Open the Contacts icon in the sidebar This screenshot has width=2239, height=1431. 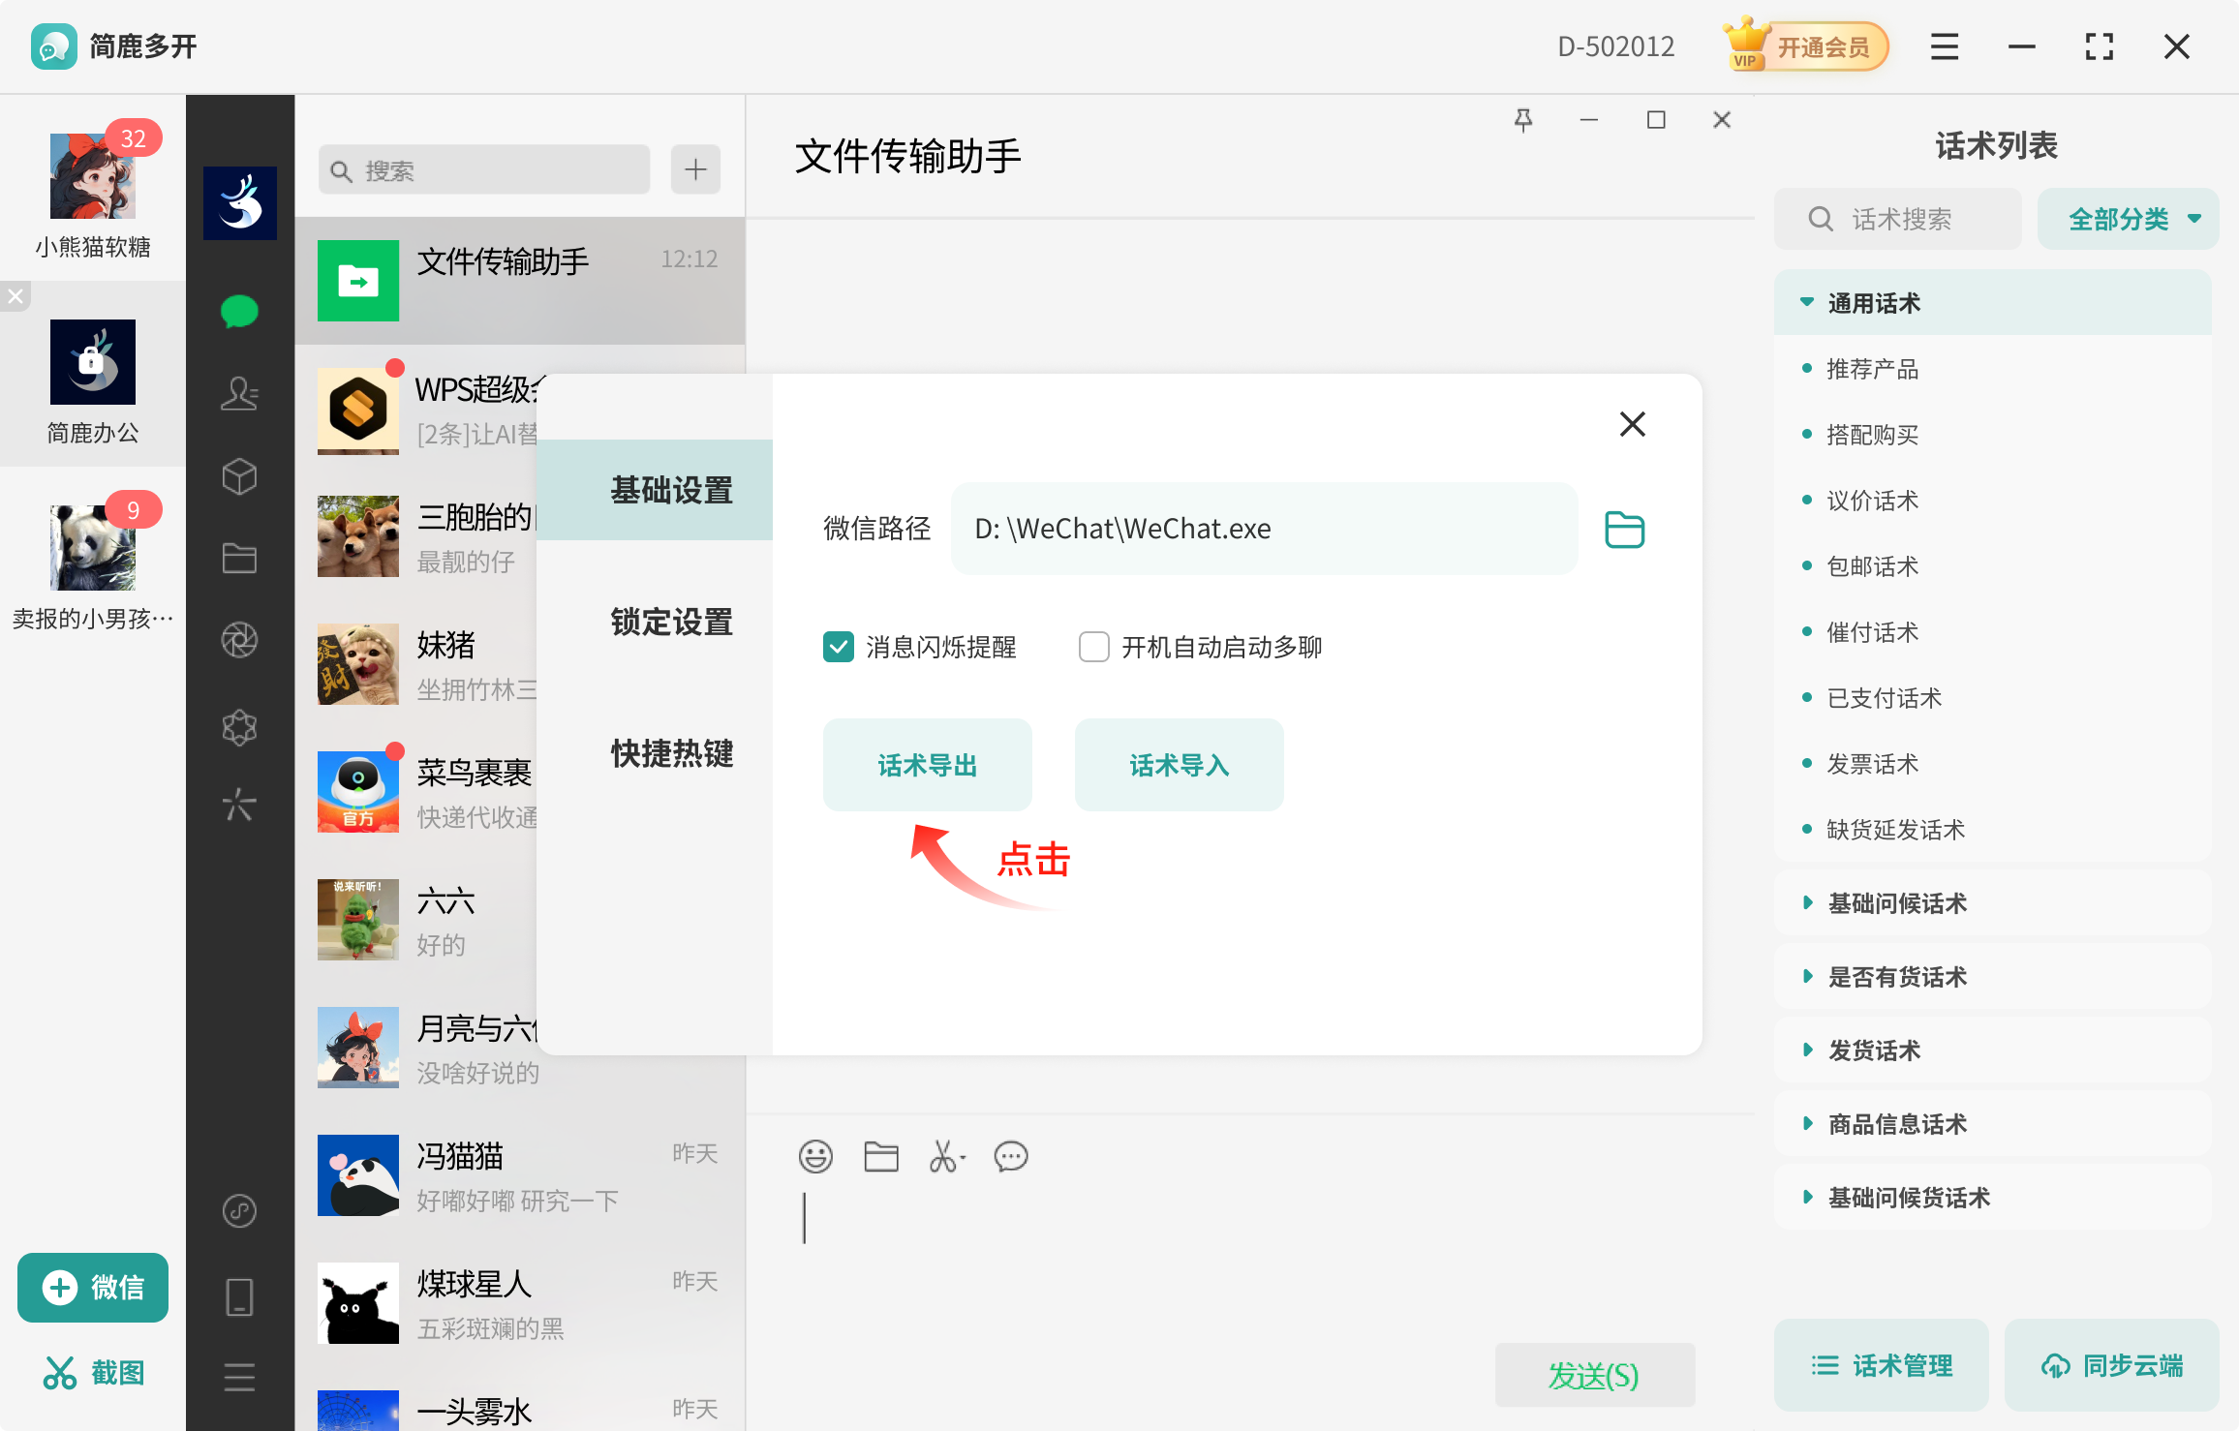(239, 393)
